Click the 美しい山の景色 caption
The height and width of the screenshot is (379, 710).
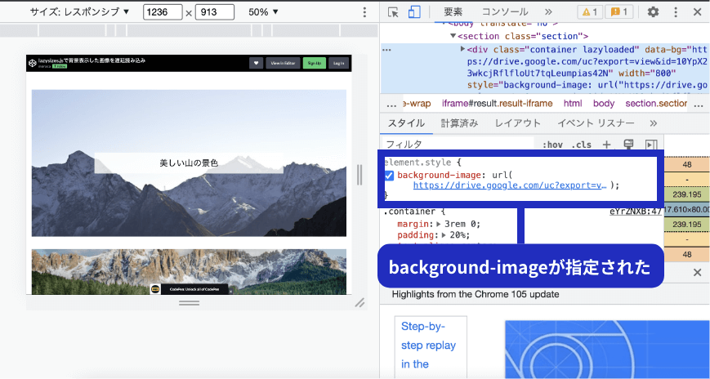click(189, 163)
